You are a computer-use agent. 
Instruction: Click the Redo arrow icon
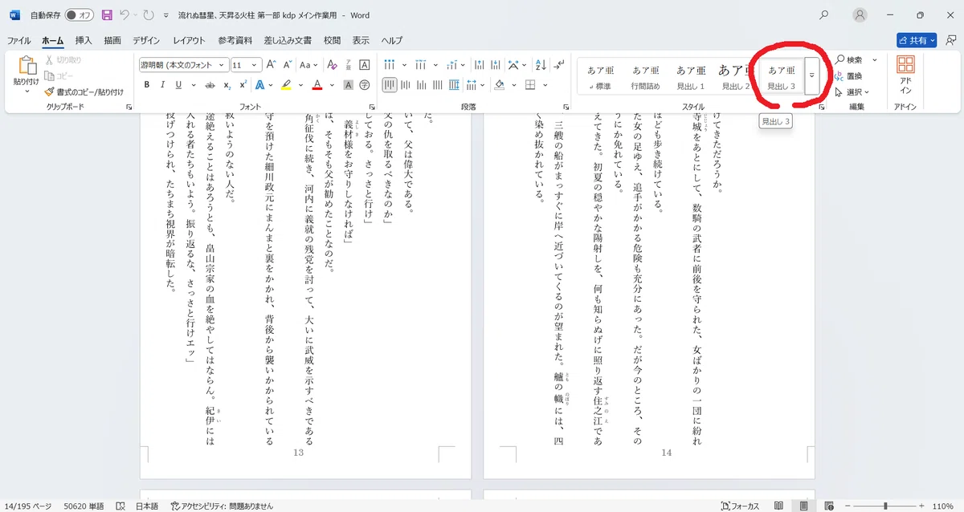click(149, 15)
